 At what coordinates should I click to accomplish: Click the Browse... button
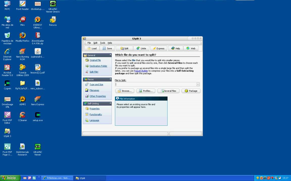(x=125, y=91)
